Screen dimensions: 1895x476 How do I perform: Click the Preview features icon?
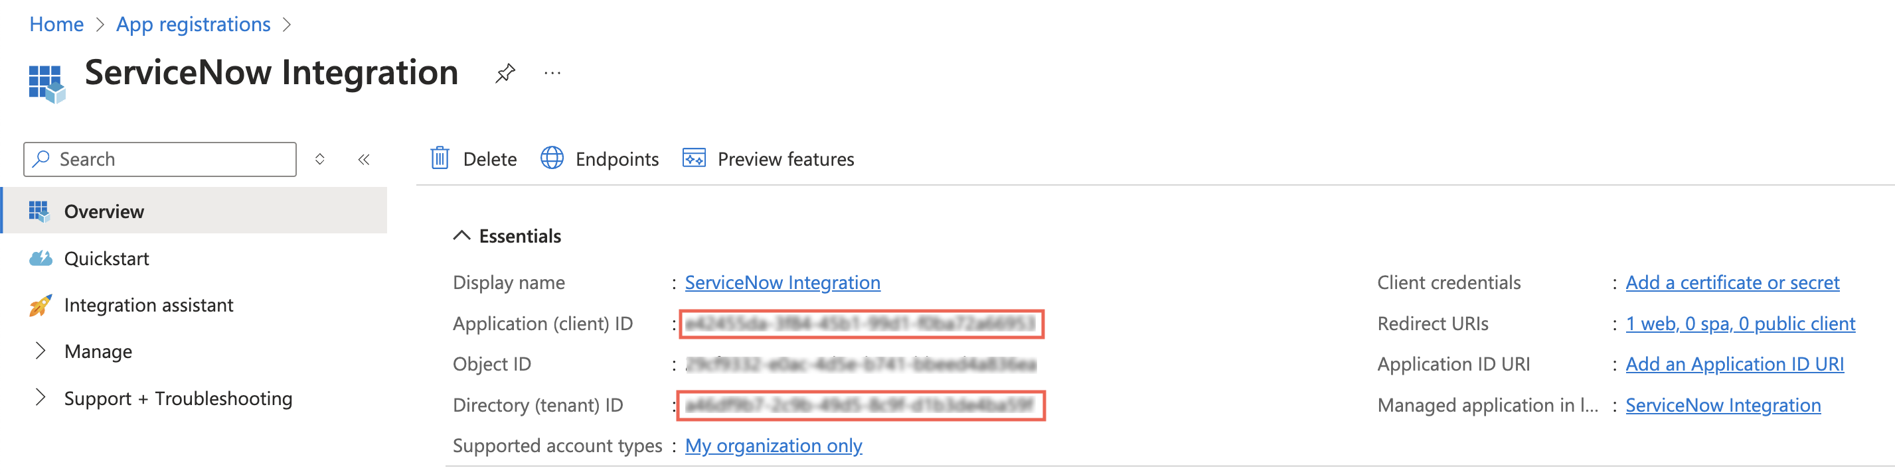coord(694,158)
